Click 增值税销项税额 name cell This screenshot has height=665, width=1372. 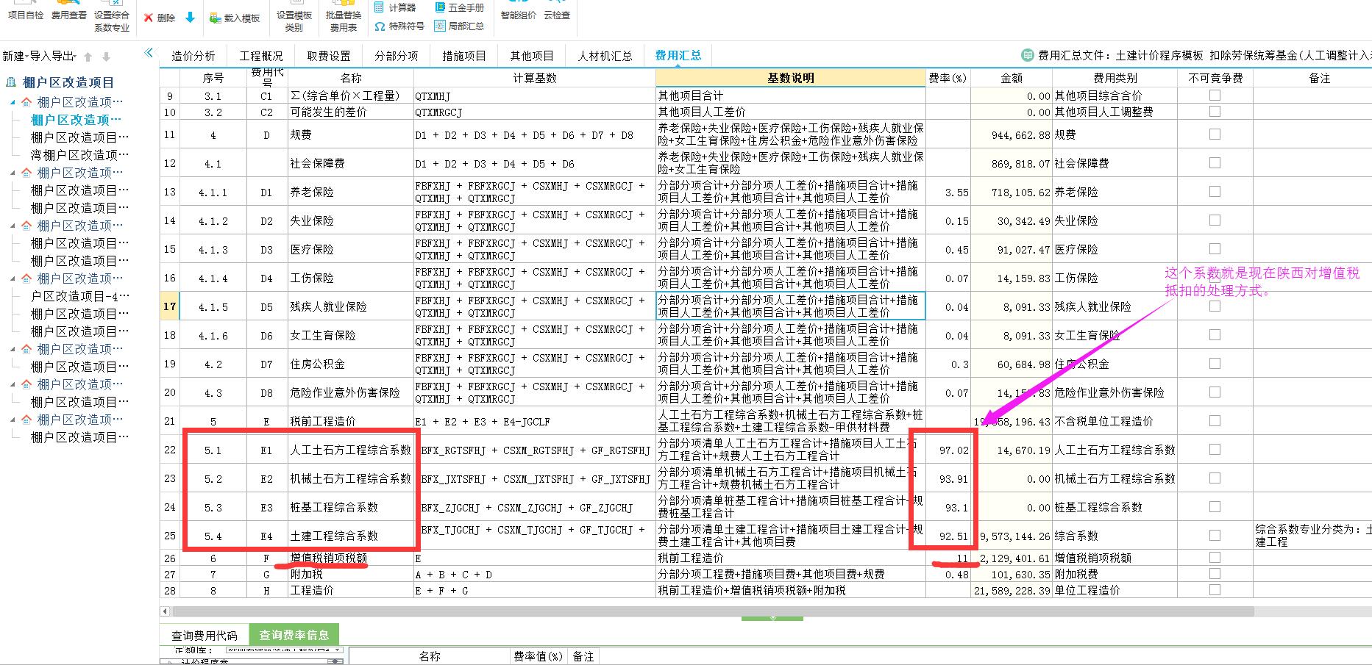coord(351,558)
